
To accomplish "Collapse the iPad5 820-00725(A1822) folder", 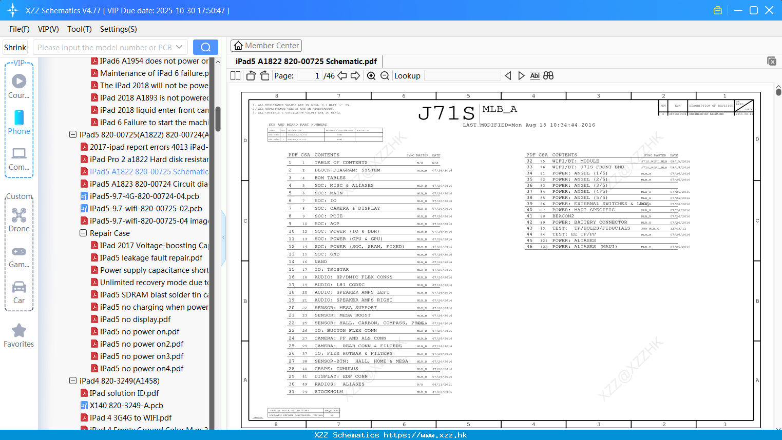I will click(x=73, y=134).
